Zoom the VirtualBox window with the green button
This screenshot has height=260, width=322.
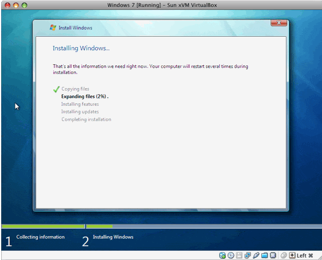click(x=24, y=5)
